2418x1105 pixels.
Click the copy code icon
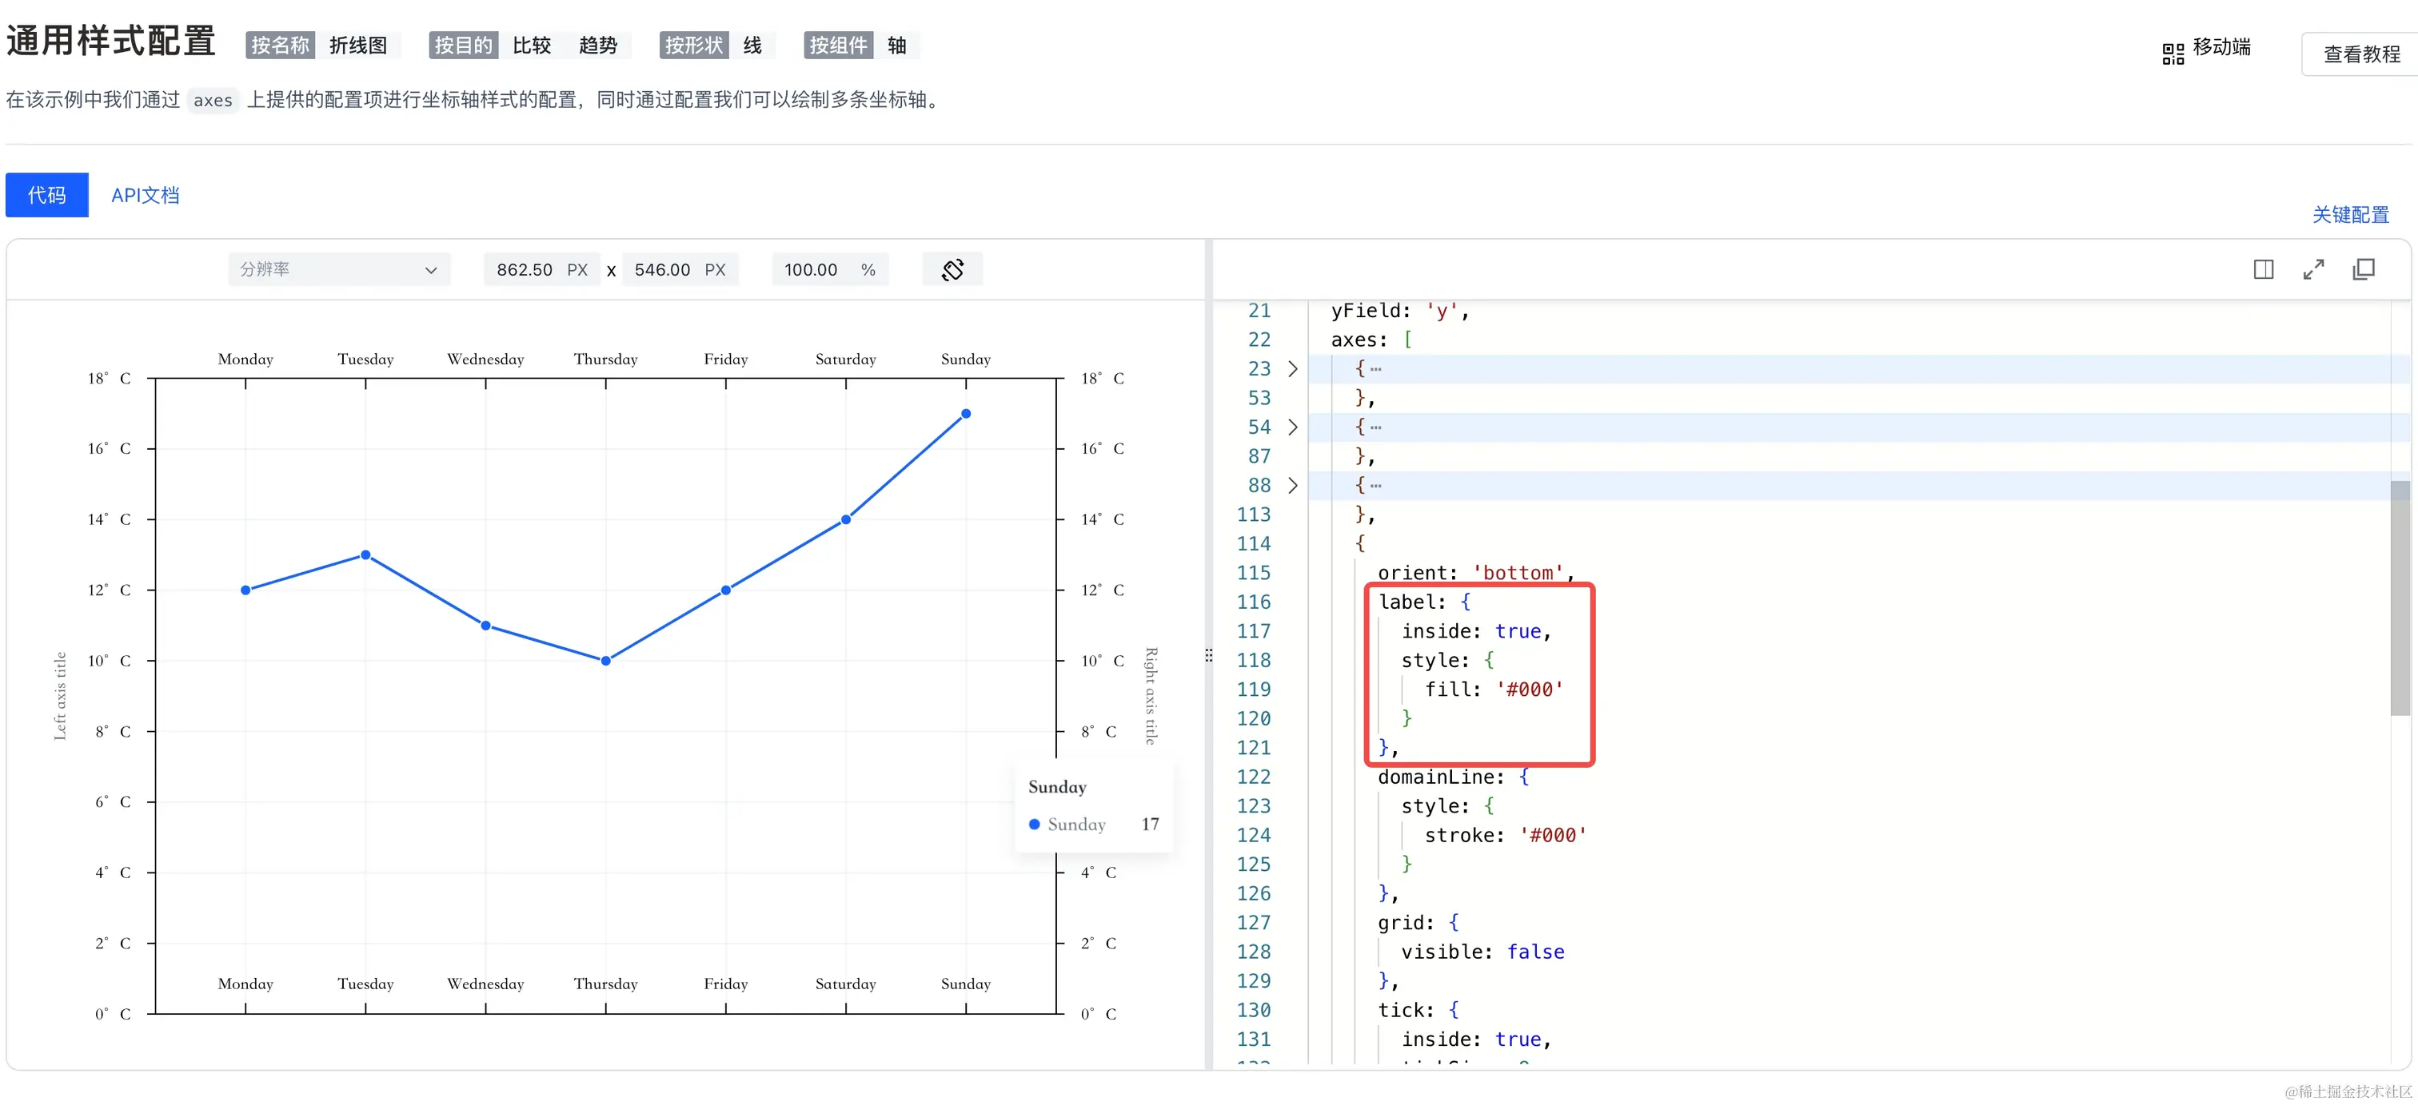pyautogui.click(x=2364, y=269)
